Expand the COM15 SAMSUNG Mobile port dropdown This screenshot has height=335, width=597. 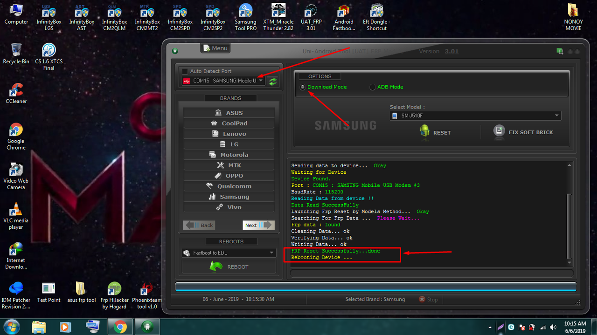point(223,81)
